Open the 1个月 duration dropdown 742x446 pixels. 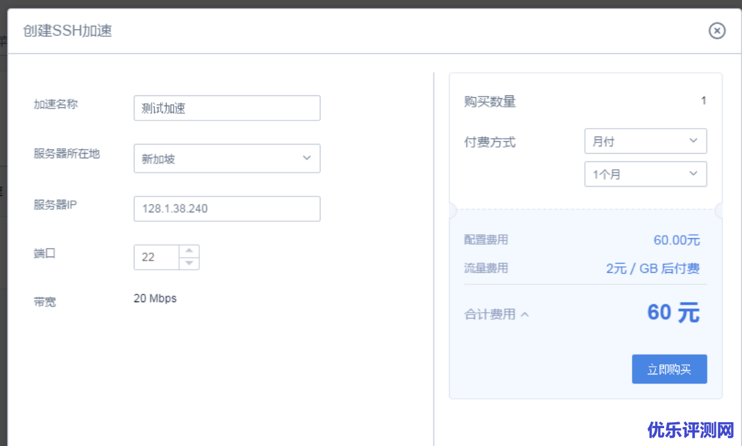coord(645,174)
